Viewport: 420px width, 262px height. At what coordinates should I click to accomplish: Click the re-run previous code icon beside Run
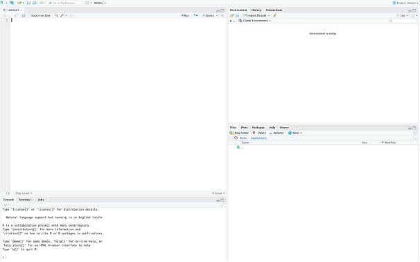click(x=196, y=15)
